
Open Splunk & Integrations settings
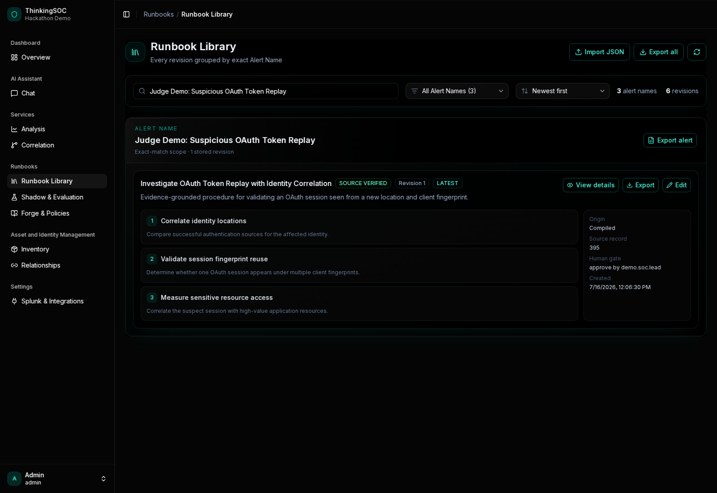coord(57,301)
